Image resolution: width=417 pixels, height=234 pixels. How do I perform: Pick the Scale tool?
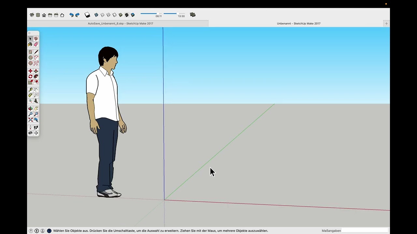30,82
